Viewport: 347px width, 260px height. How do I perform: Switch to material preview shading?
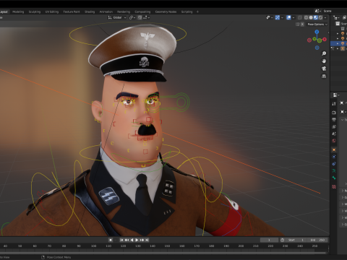click(x=315, y=17)
